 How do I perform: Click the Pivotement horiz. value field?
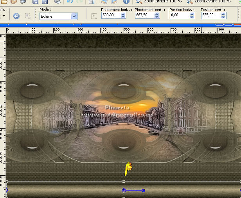point(110,15)
